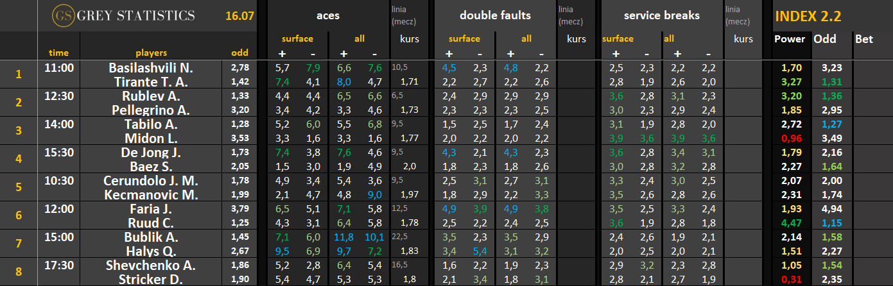Select player Stricker D.
The height and width of the screenshot is (286, 893).
point(151,279)
